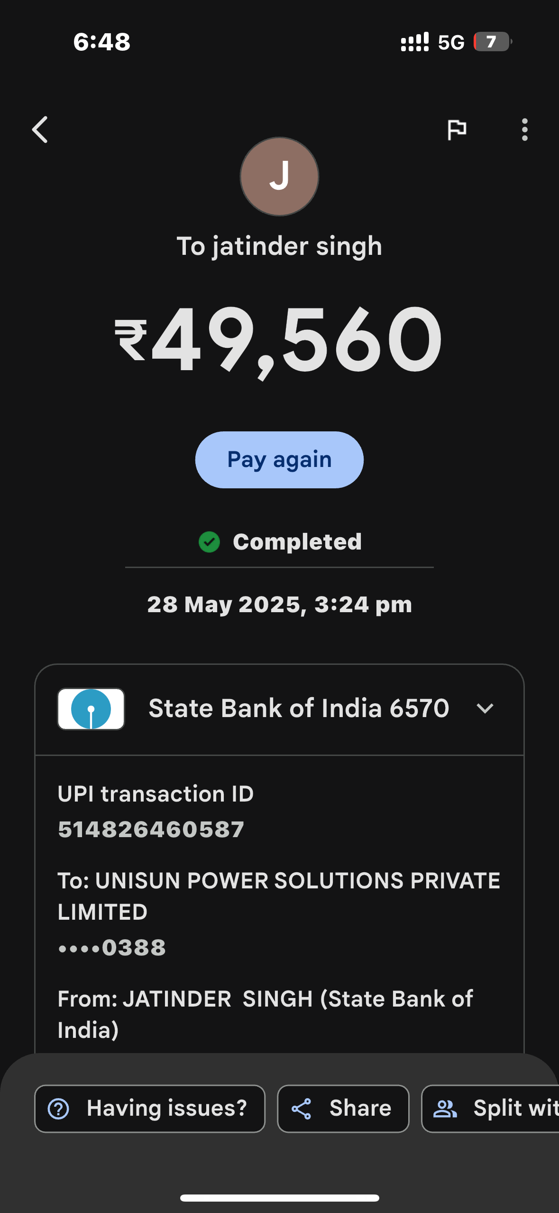This screenshot has height=1213, width=559.
Task: Tap the ₹49,560 amount
Action: click(x=279, y=339)
